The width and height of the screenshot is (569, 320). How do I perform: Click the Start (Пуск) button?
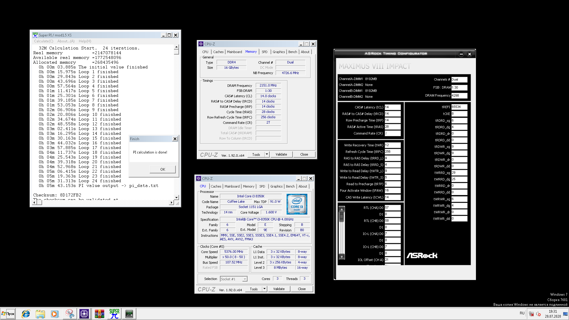click(x=8, y=314)
